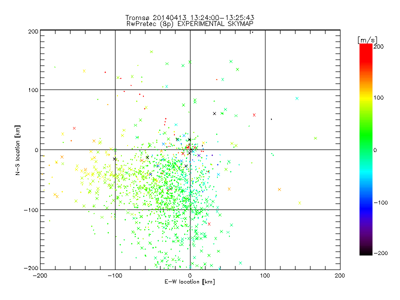Click the velocity colorbar gradient
This screenshot has width=400, height=300.
click(366, 149)
